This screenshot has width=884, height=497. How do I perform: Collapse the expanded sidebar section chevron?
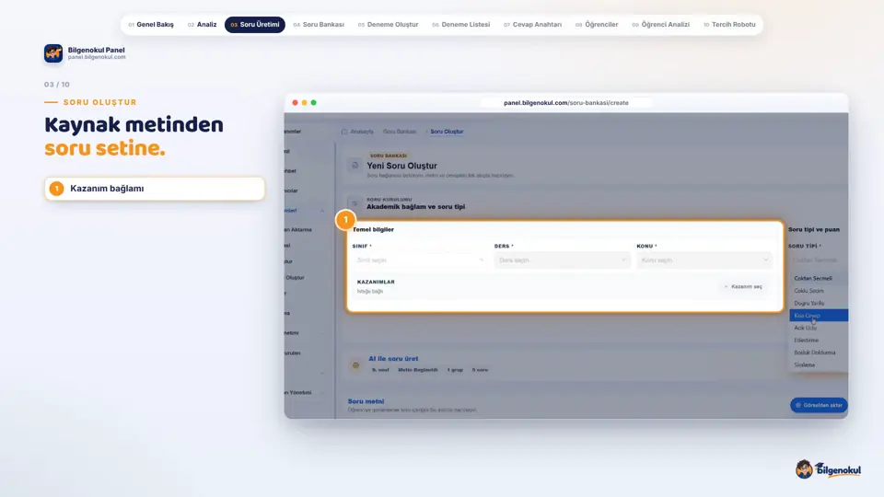(322, 210)
